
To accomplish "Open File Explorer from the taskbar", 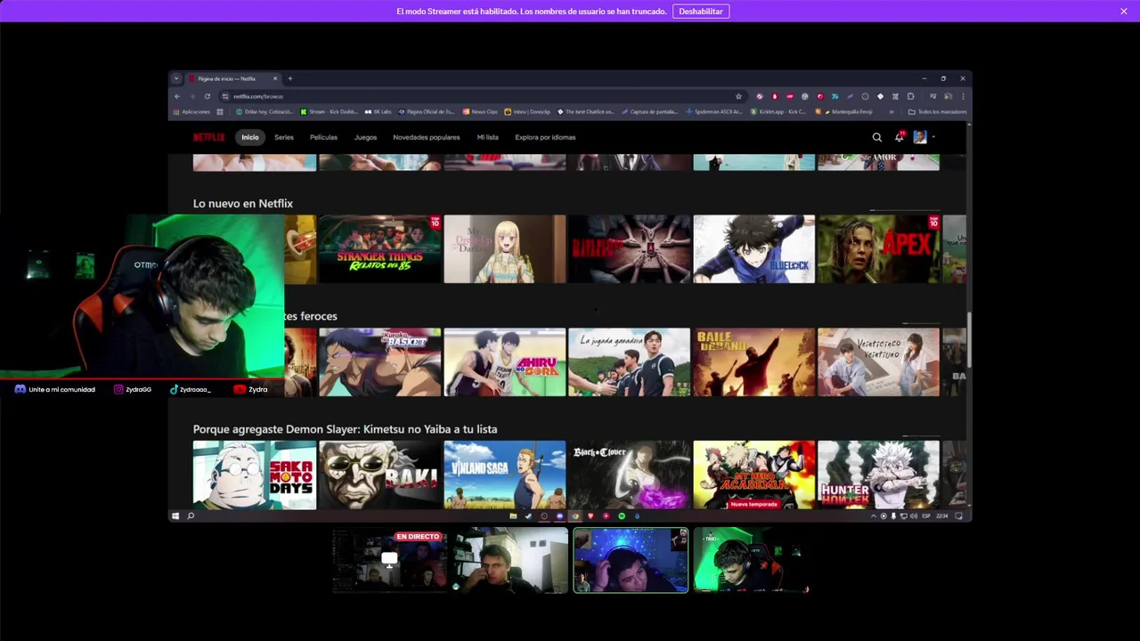I will (513, 515).
